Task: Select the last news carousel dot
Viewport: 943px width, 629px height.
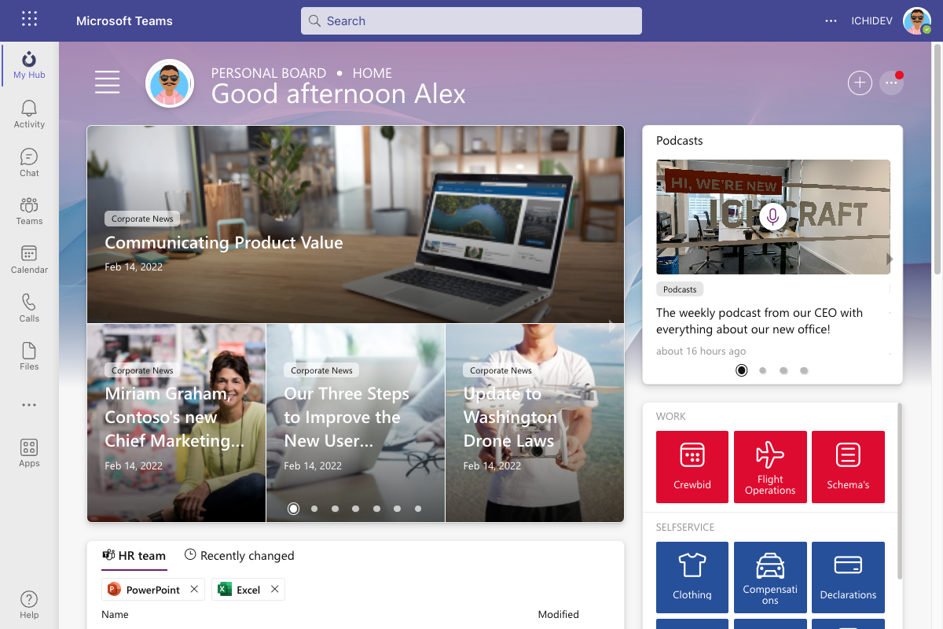Action: pos(418,509)
